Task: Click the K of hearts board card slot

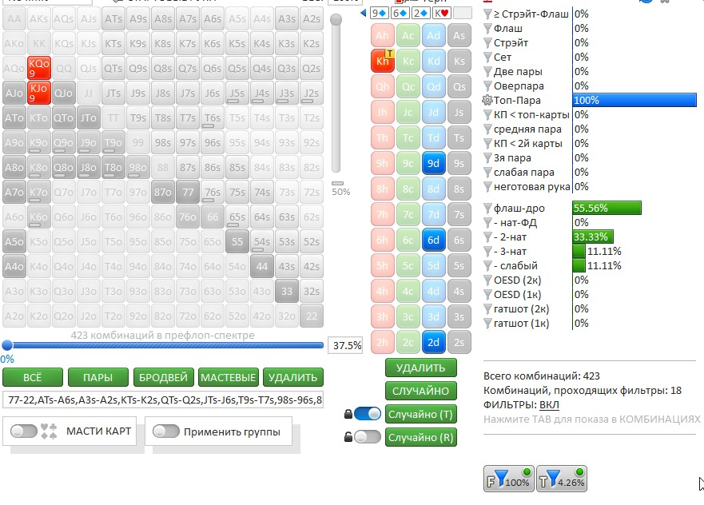Action: click(441, 14)
